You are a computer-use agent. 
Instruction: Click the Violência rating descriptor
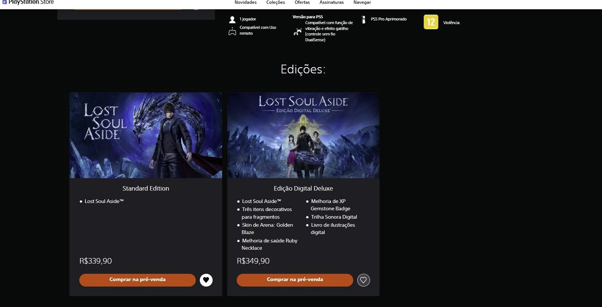[451, 23]
